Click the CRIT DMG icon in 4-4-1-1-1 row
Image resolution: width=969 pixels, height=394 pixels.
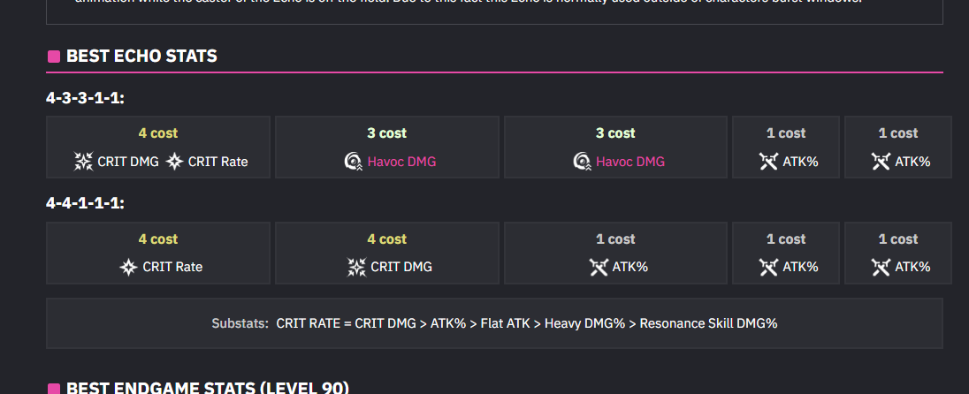point(356,267)
